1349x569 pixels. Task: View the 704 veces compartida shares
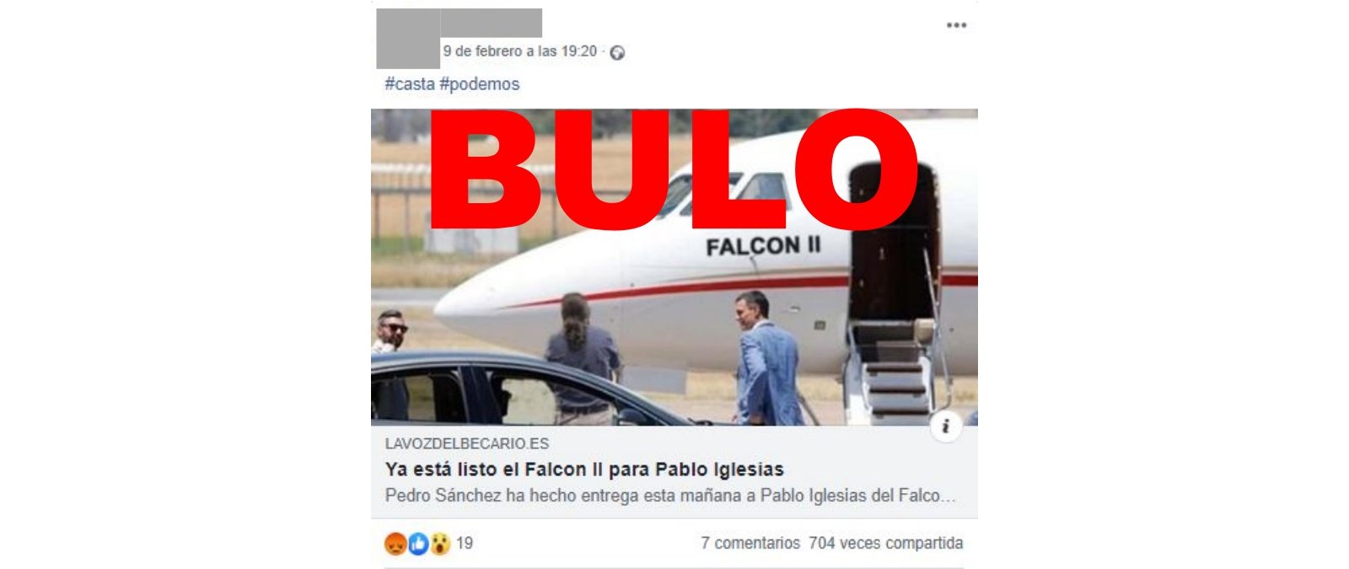(x=885, y=544)
